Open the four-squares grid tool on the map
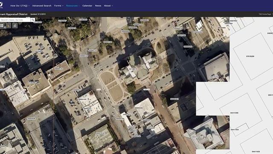273x154 pixels. (x=2, y=26)
